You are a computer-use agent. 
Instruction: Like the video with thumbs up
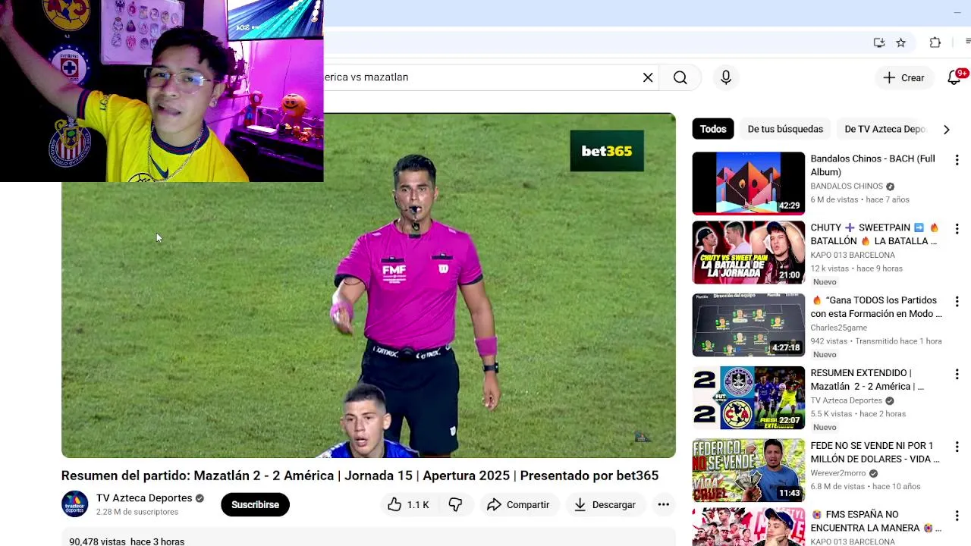(x=408, y=505)
